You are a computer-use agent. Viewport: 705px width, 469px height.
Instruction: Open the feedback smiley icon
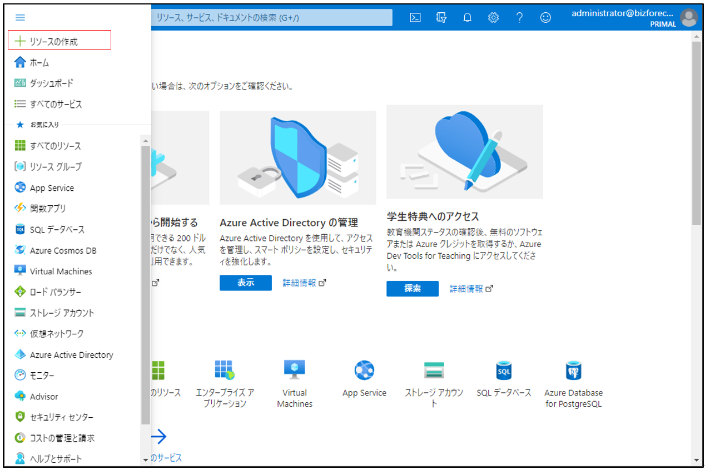[x=545, y=17]
